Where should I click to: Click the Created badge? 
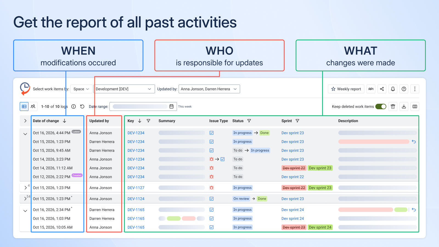(77, 175)
